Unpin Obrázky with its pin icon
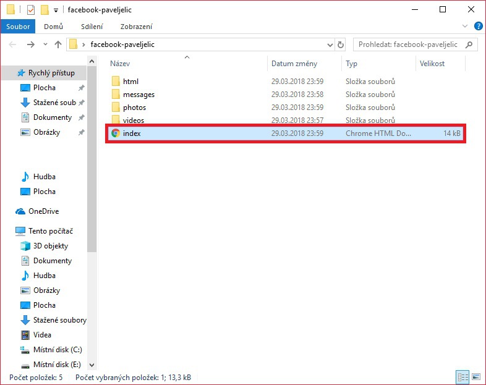This screenshot has width=486, height=385. (81, 132)
